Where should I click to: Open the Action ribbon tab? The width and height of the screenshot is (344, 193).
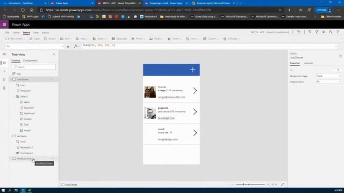(45, 33)
